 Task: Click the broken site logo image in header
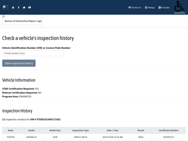[x=5, y=7]
